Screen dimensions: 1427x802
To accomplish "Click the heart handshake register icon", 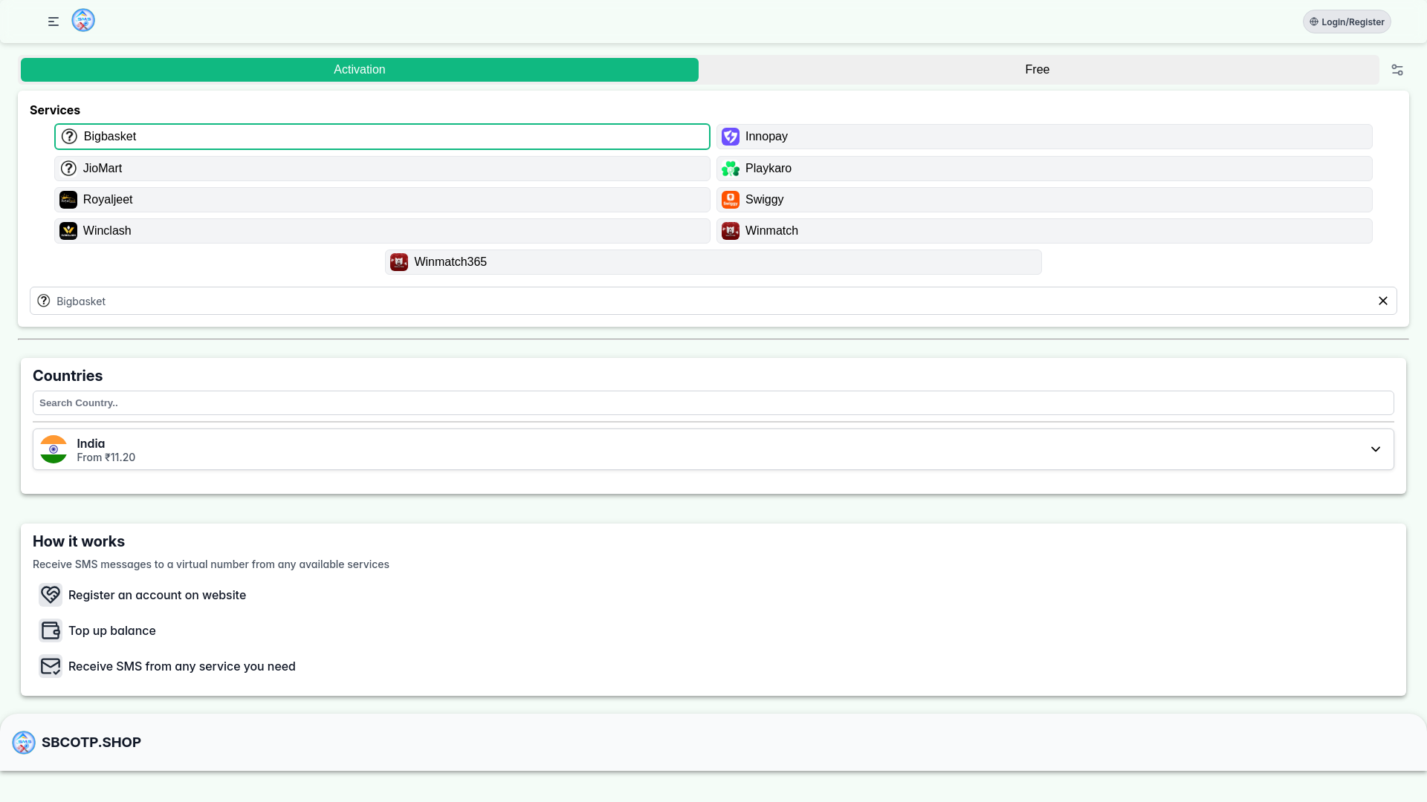I will pyautogui.click(x=51, y=595).
